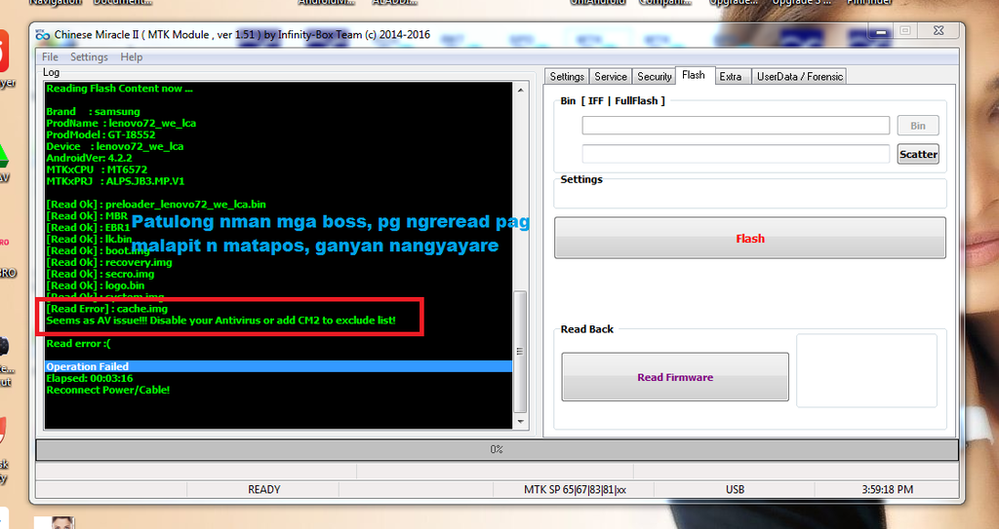999x529 pixels.
Task: Click the Read Firmware button
Action: pos(675,377)
